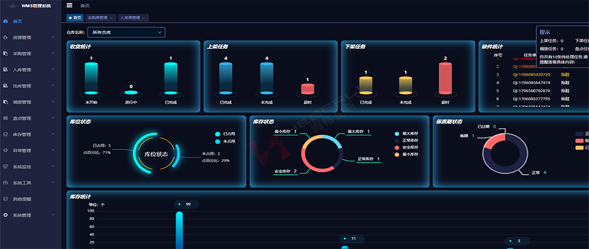The image size is (589, 249).
Task: Switch to the 入库单管理 tab
Action: (133, 18)
